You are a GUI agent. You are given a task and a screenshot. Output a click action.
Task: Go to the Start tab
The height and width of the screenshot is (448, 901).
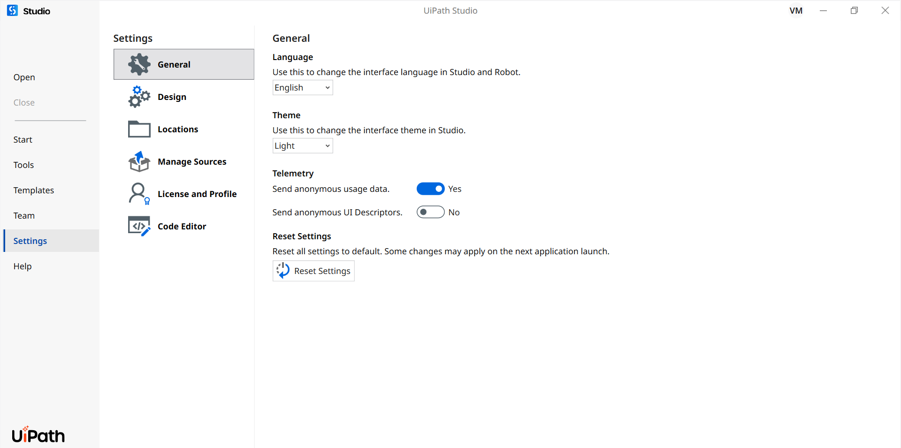(23, 139)
